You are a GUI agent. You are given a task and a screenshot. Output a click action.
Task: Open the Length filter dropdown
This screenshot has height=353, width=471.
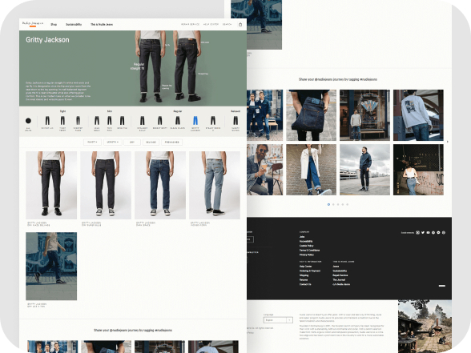tap(113, 142)
